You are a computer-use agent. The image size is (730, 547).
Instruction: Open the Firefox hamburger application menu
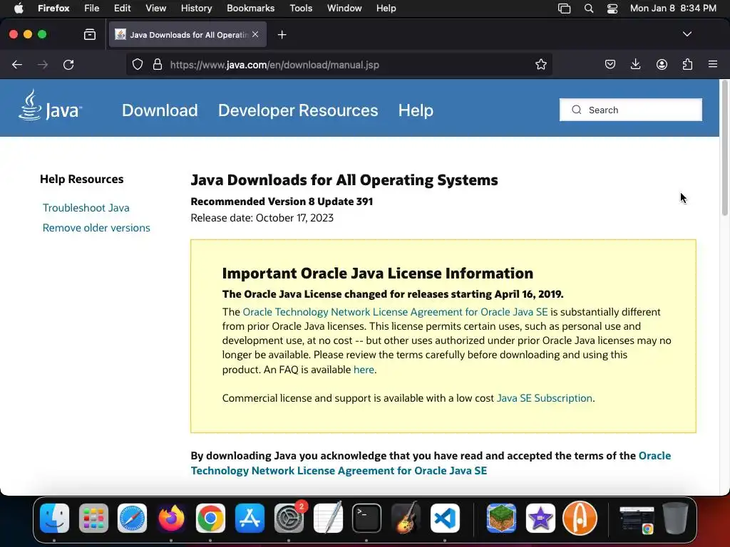pos(713,64)
